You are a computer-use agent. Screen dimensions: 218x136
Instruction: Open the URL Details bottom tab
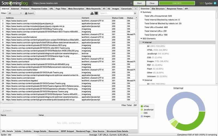coord(7,131)
